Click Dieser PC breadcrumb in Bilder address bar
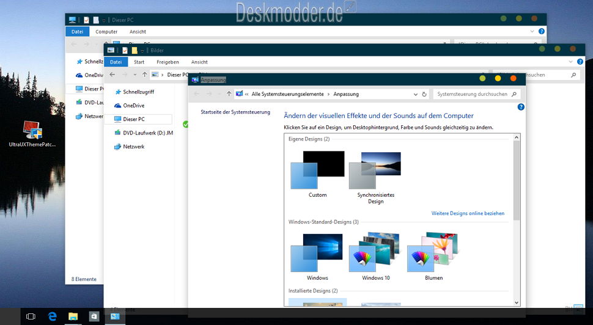This screenshot has width=593, height=325. 177,75
